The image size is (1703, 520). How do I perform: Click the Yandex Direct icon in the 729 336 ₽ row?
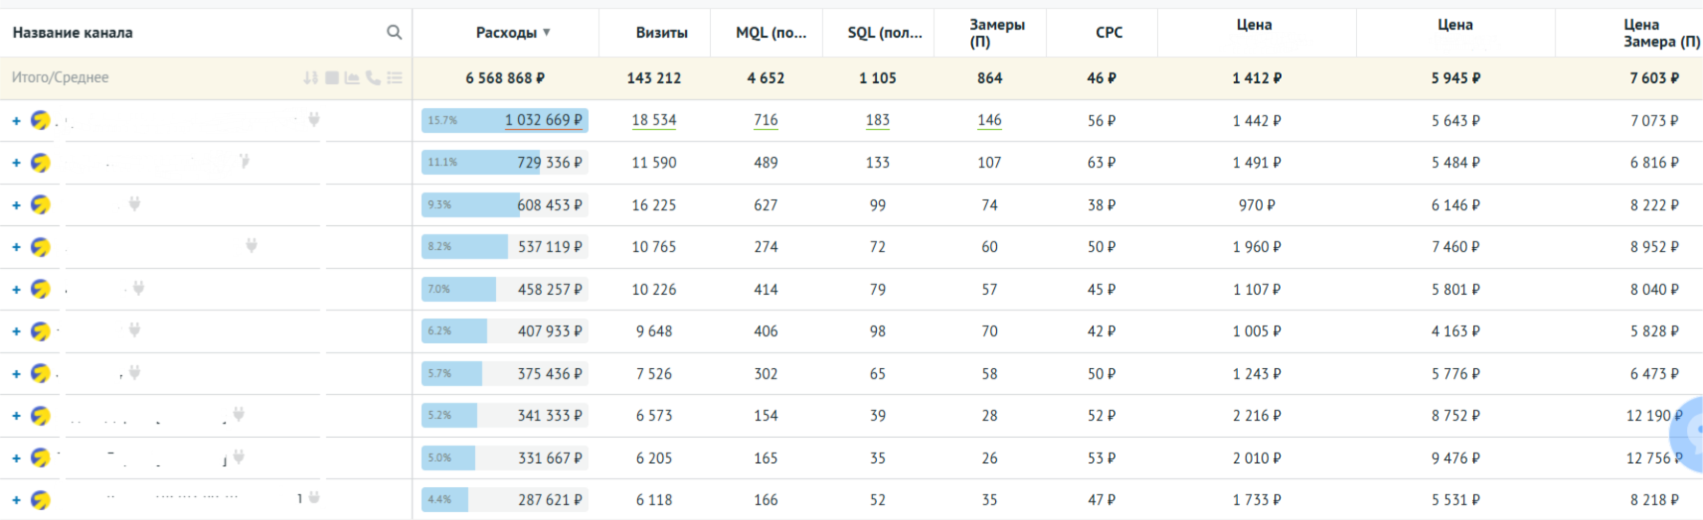coord(40,163)
